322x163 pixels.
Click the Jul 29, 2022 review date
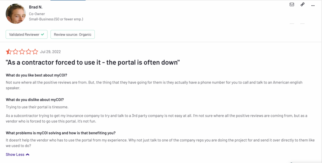(50, 52)
